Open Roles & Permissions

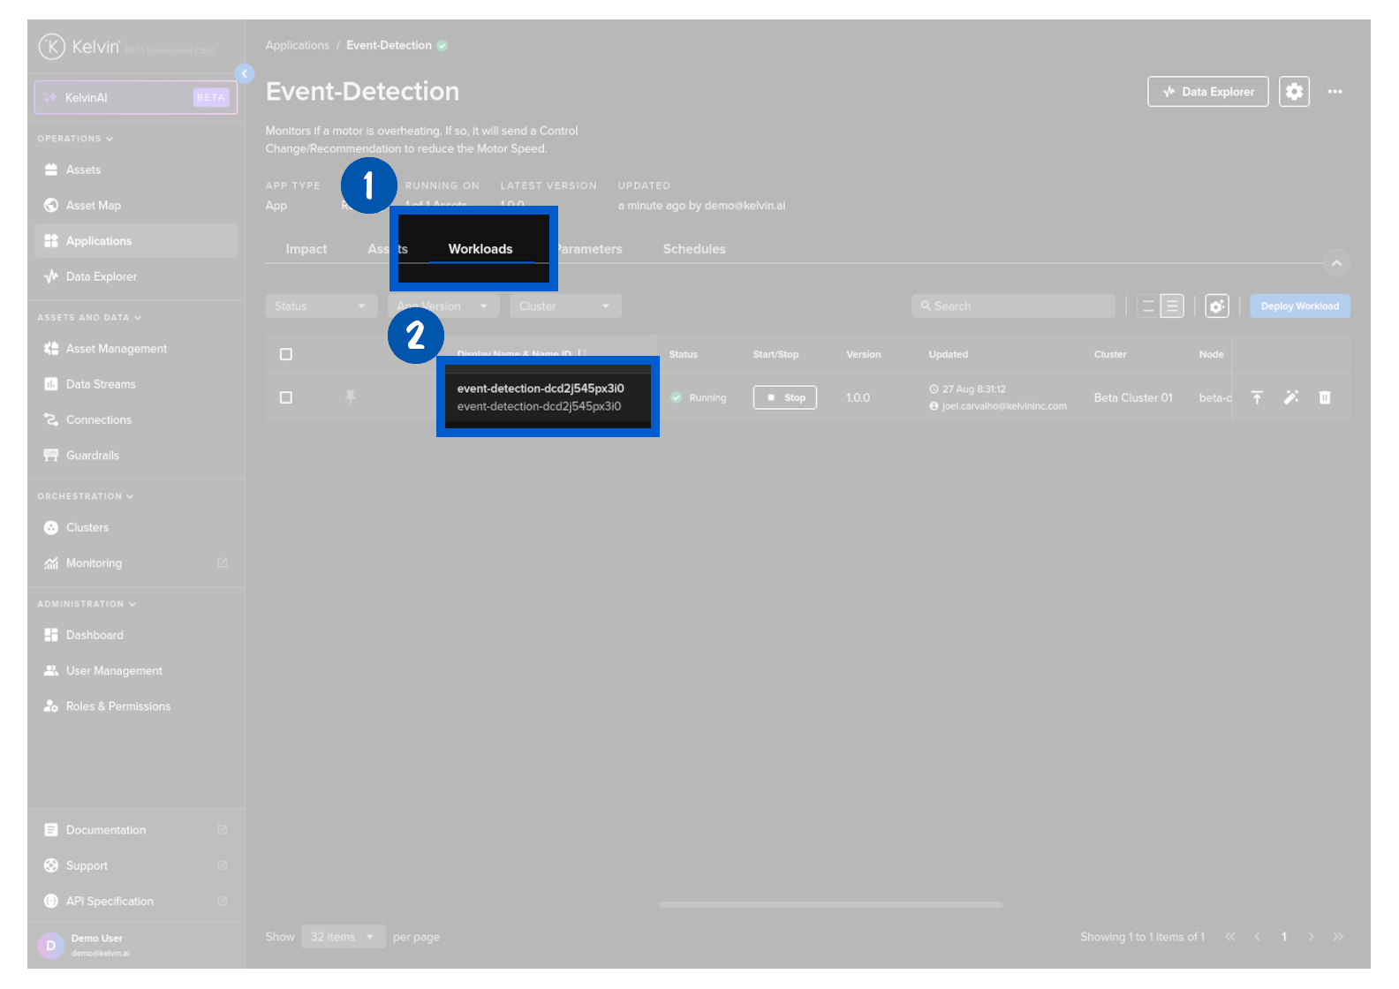[136, 706]
